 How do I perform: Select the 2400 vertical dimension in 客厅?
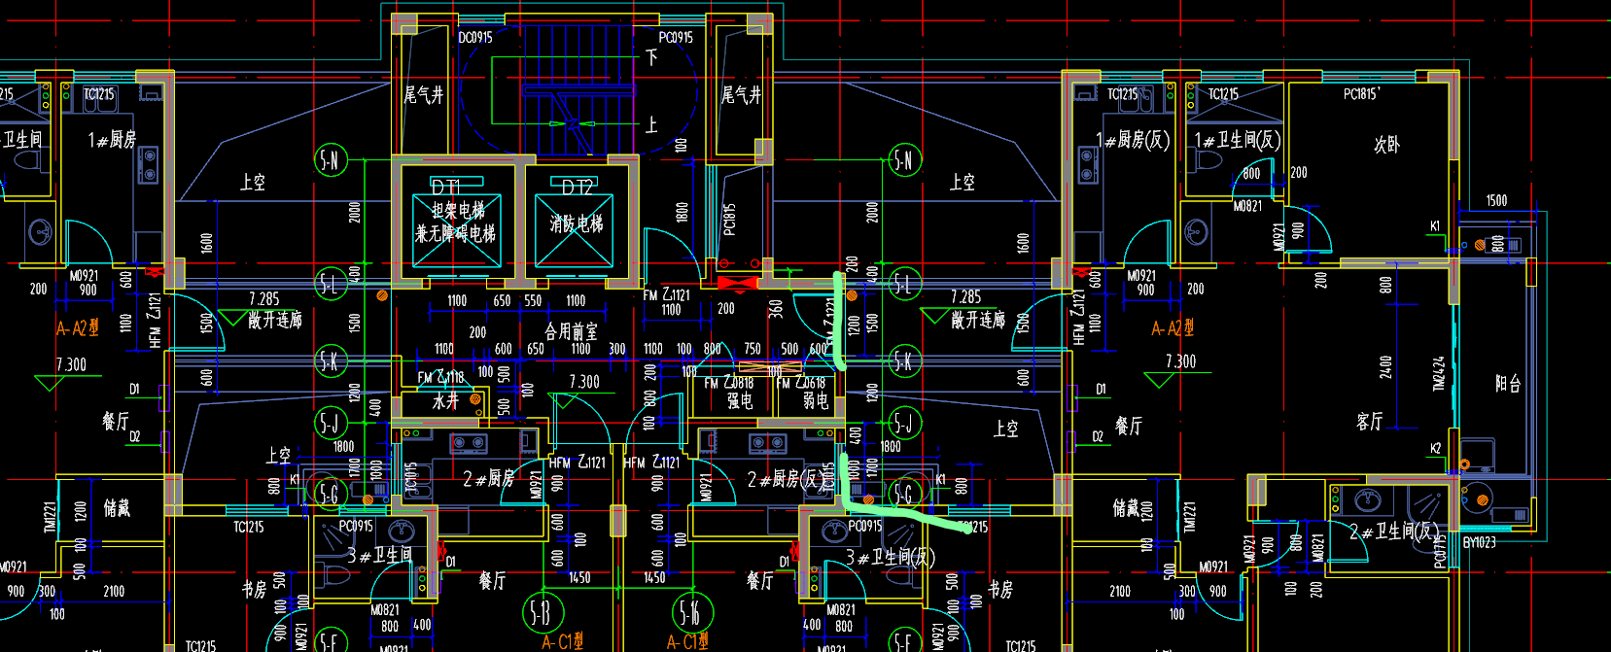[1385, 367]
